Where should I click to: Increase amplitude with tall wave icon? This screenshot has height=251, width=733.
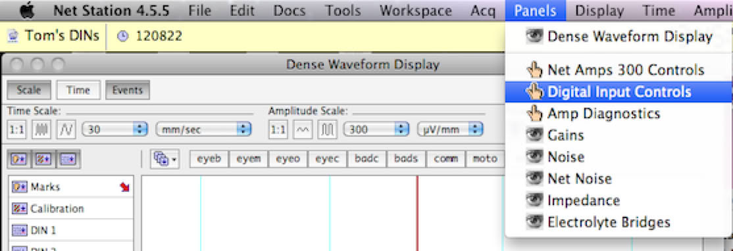tap(327, 129)
